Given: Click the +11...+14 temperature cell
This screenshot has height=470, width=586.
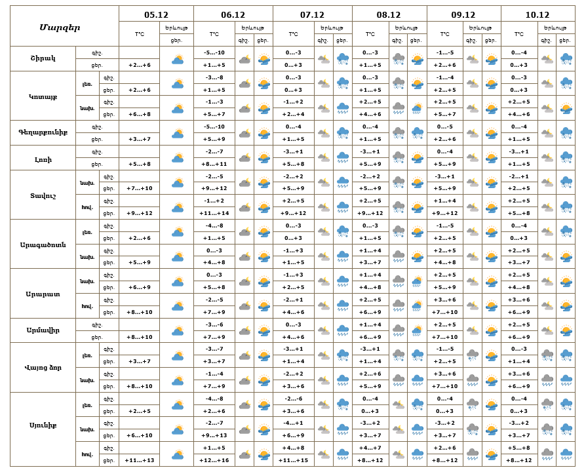Looking at the screenshot, I should coord(214,213).
